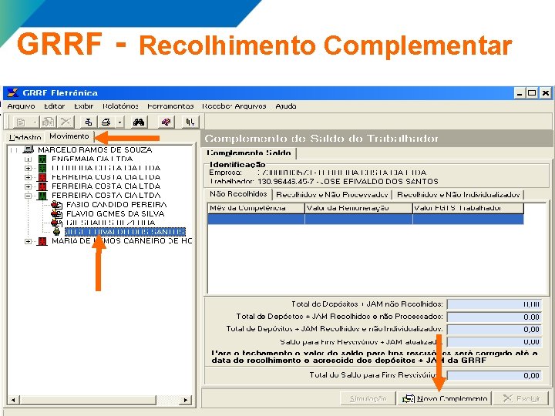
Task: Click the GRRF Eletrônica title bar icon
Action: pyautogui.click(x=13, y=93)
